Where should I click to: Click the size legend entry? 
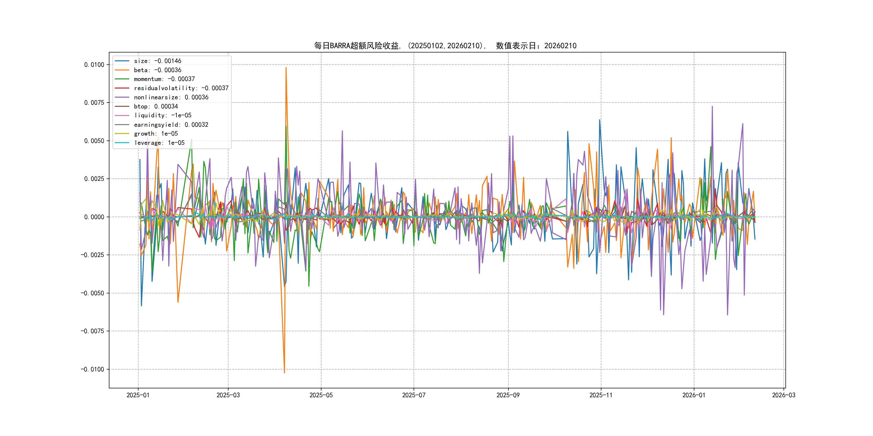point(158,61)
